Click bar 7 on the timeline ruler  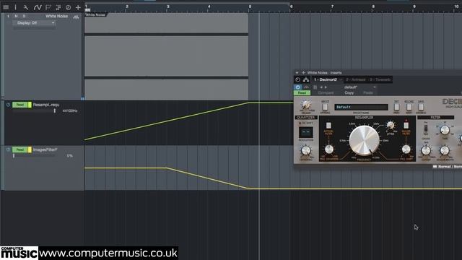pyautogui.click(x=332, y=7)
